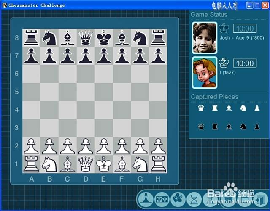Image resolution: width=270 pixels, height=211 pixels.
Task: Pick the white pawn on H2
Action: point(158,146)
